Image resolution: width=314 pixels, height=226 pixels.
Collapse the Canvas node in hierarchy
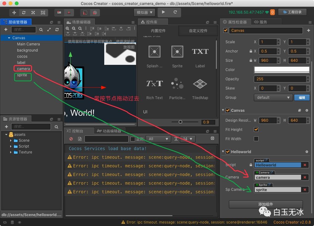point(9,38)
